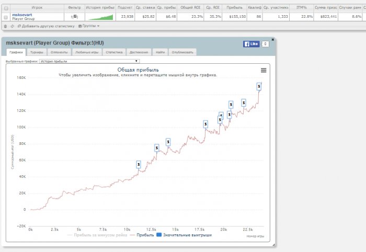This screenshot has width=366, height=252.
Task: Enable the Прибыль за минусом рейка series
Action: pyautogui.click(x=97, y=235)
